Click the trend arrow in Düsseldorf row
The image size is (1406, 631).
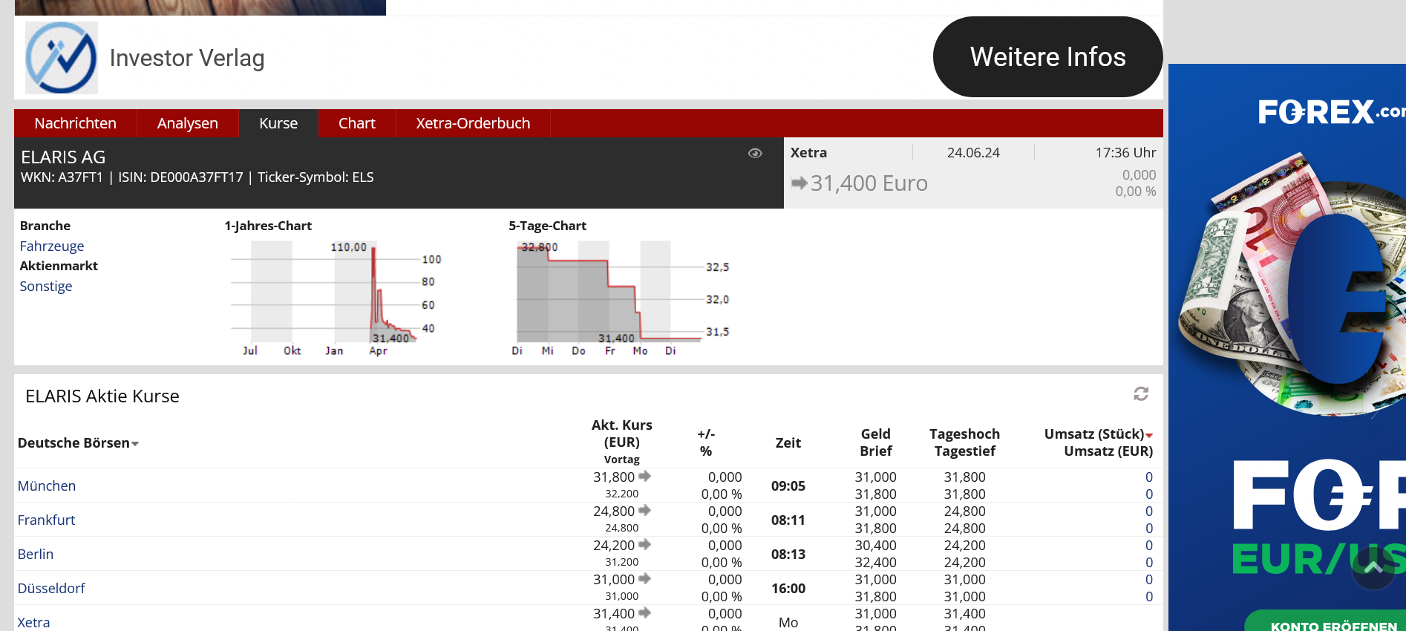[644, 579]
